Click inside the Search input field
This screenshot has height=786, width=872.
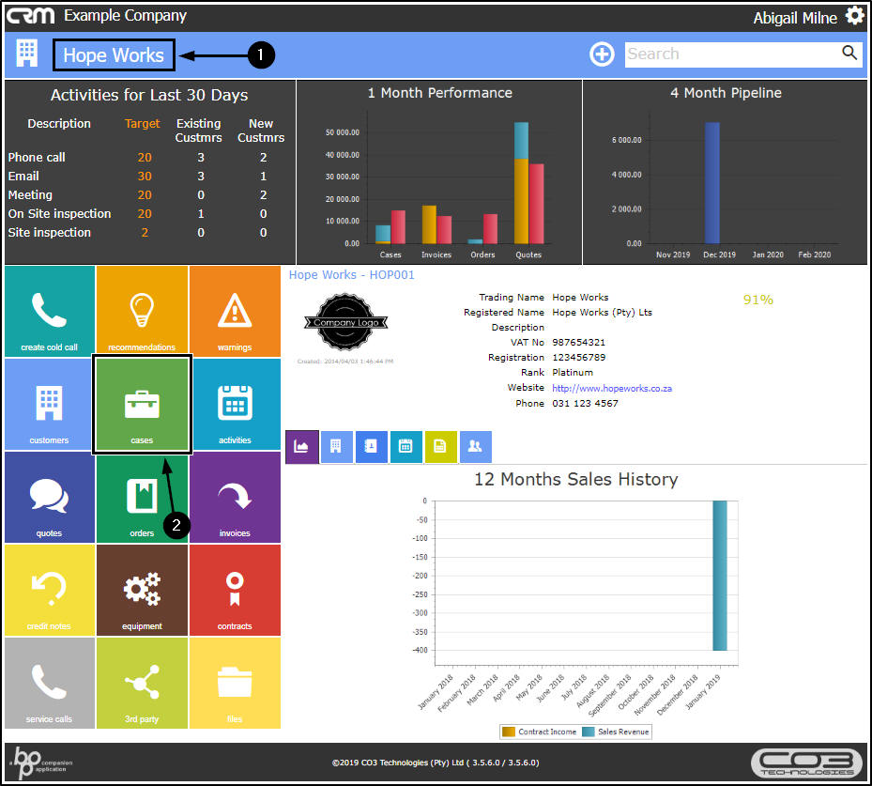(x=731, y=54)
